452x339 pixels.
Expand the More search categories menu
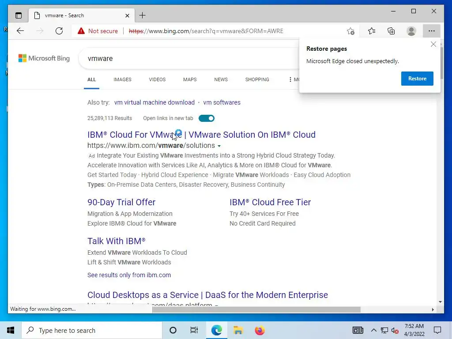click(x=294, y=79)
